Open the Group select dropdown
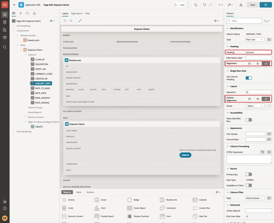 (255, 106)
